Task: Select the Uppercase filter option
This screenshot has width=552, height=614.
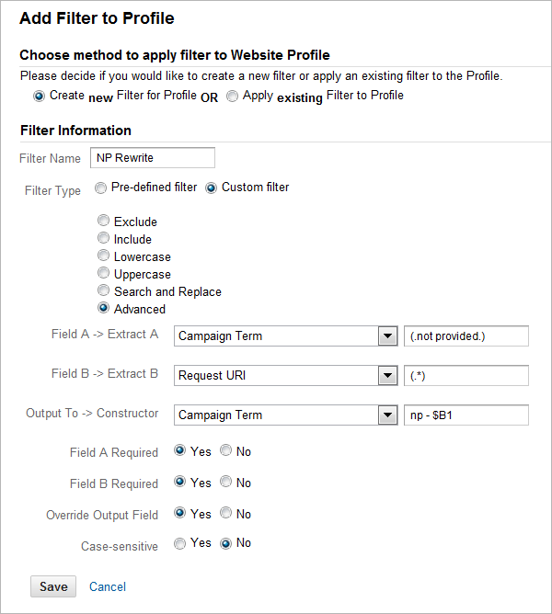Action: (104, 274)
